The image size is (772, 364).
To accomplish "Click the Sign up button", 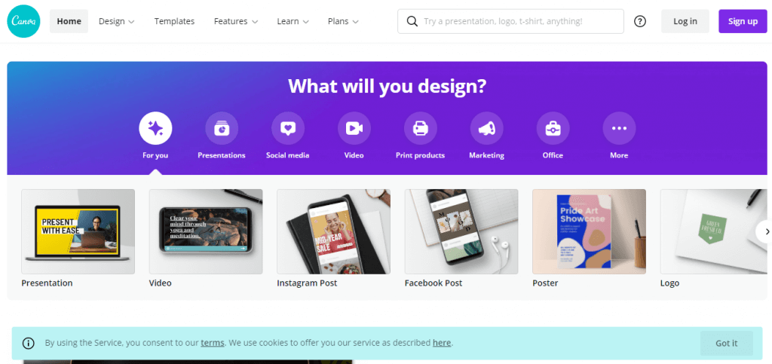I will (x=743, y=21).
